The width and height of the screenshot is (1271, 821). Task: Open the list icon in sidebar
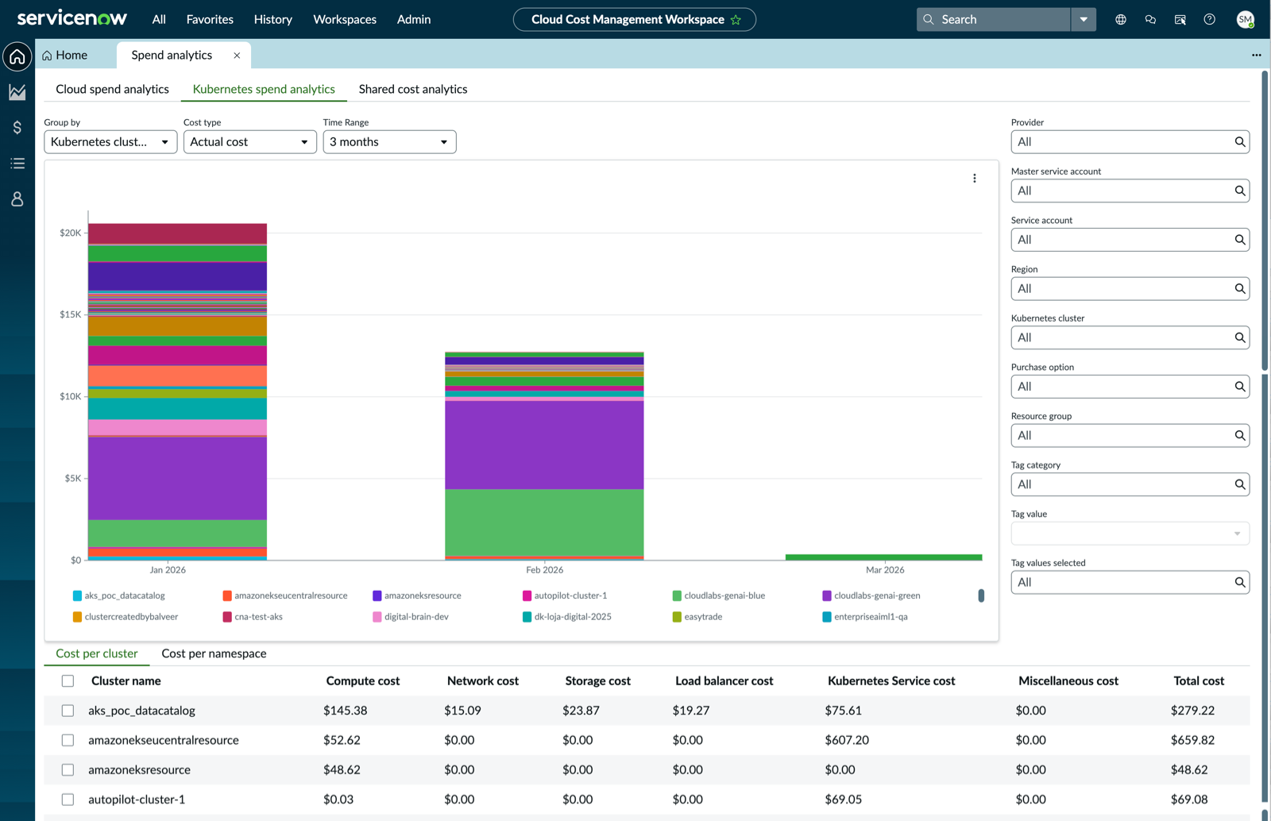17,163
